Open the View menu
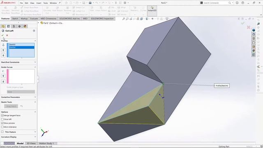263x148 pixels. 32,3
